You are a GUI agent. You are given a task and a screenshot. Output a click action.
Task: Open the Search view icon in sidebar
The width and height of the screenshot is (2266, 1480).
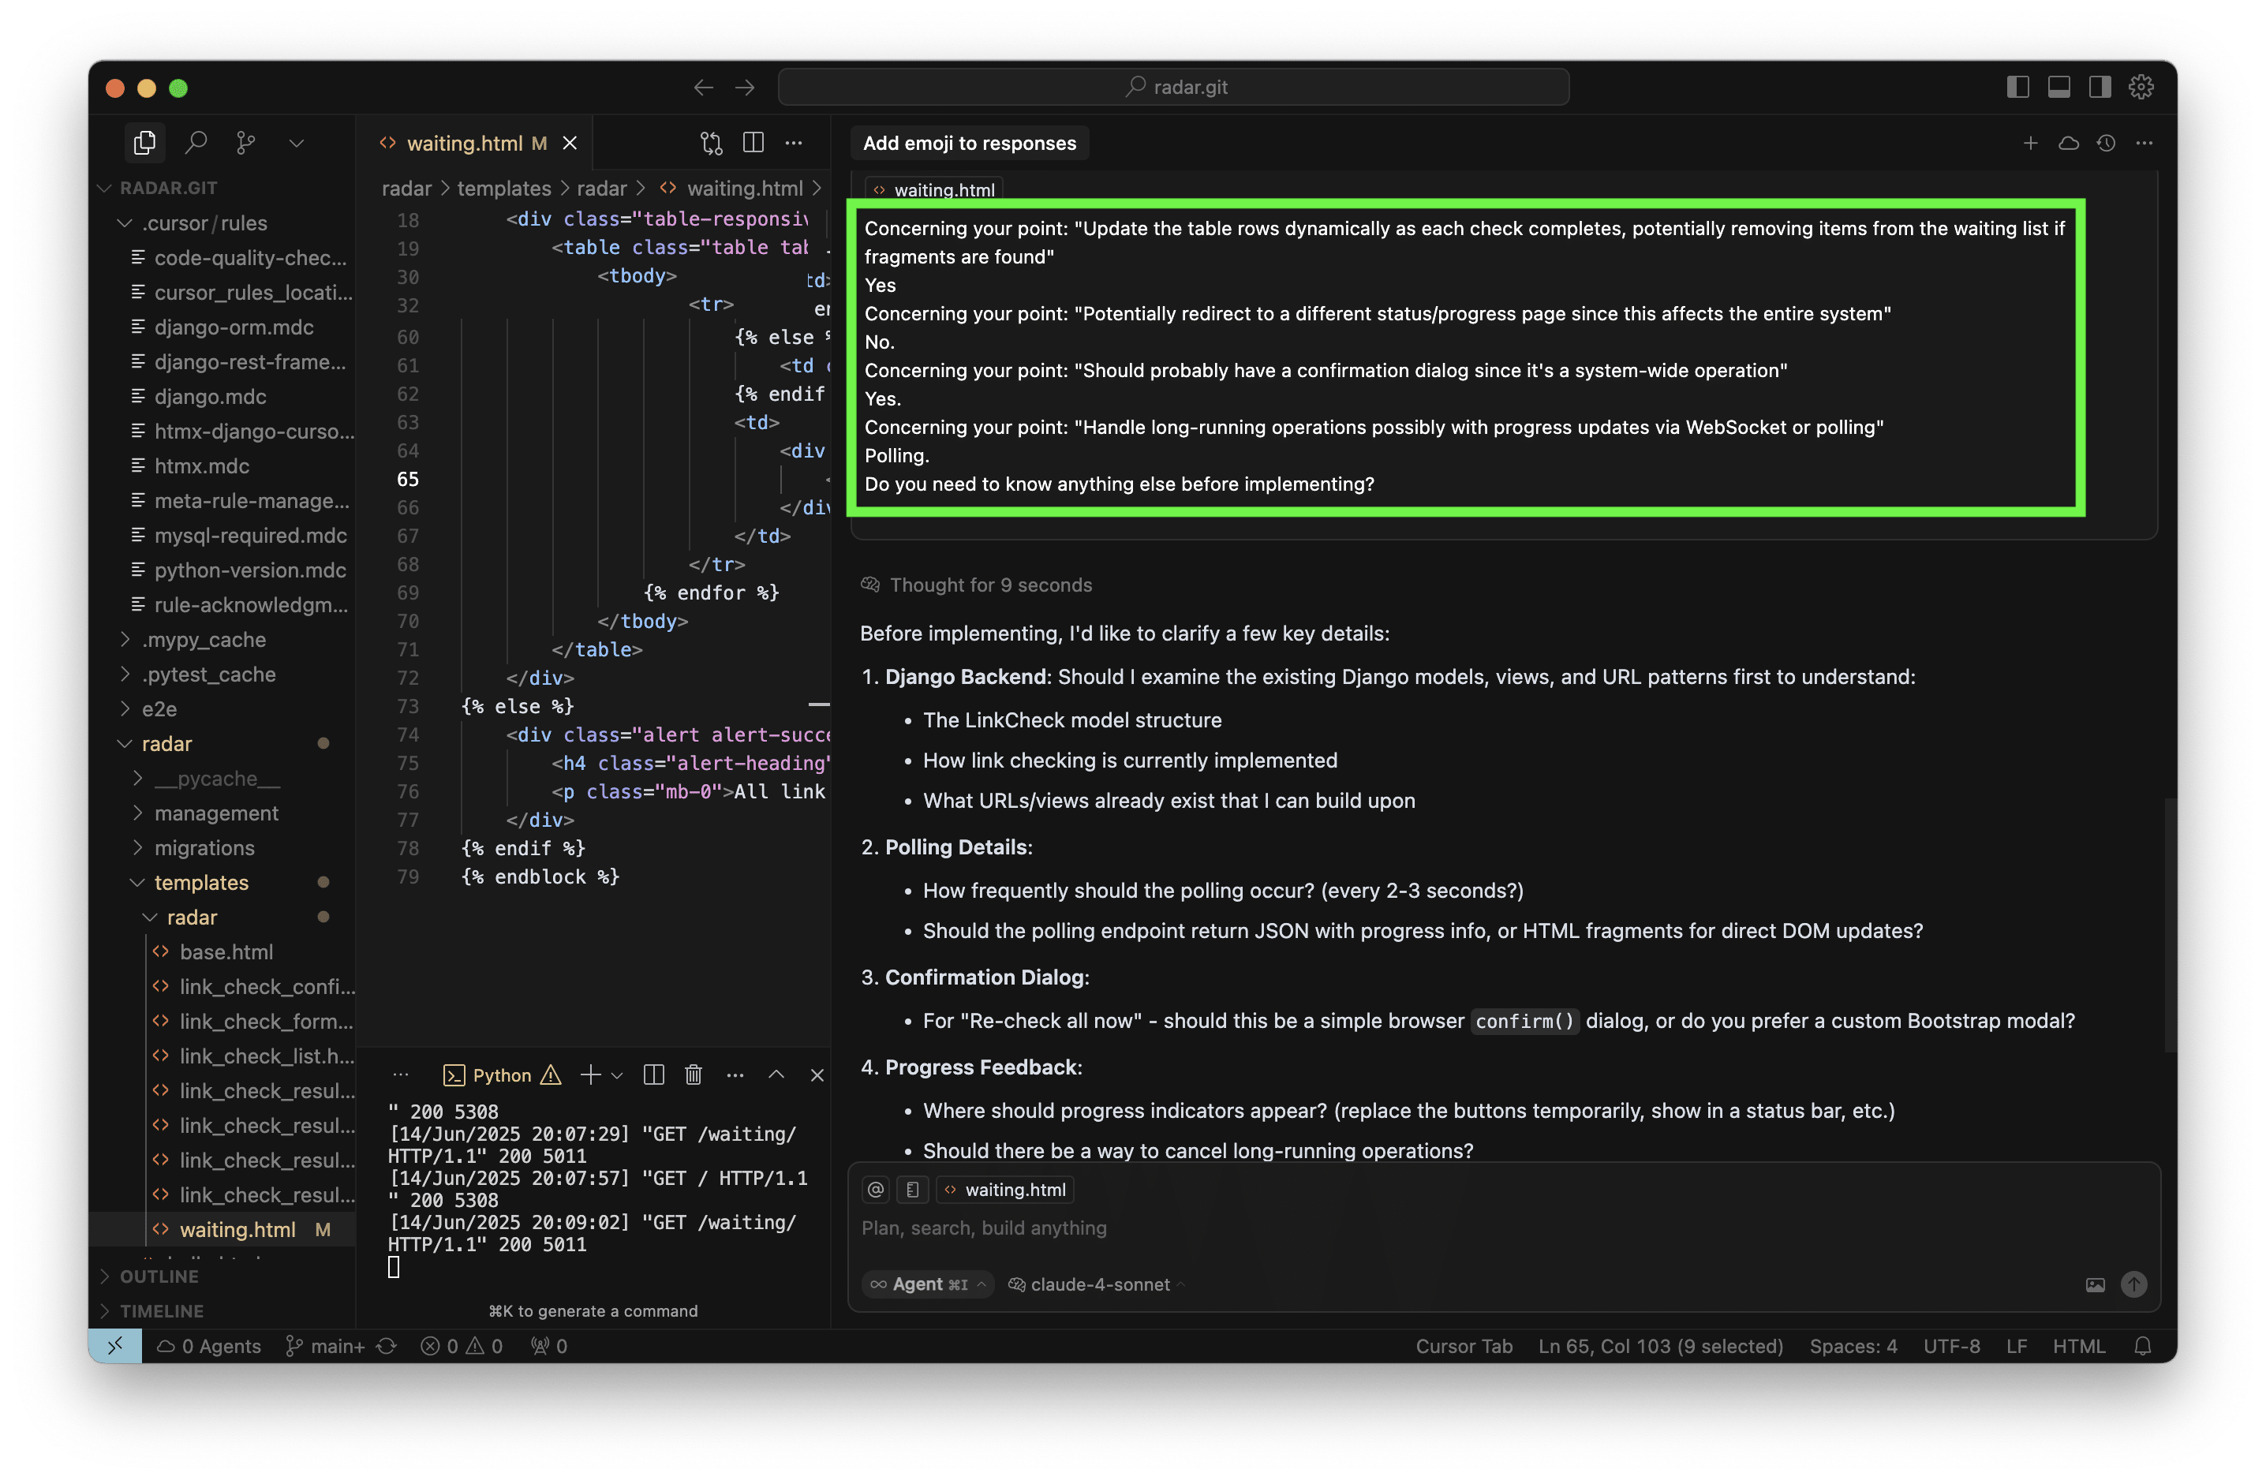point(196,143)
